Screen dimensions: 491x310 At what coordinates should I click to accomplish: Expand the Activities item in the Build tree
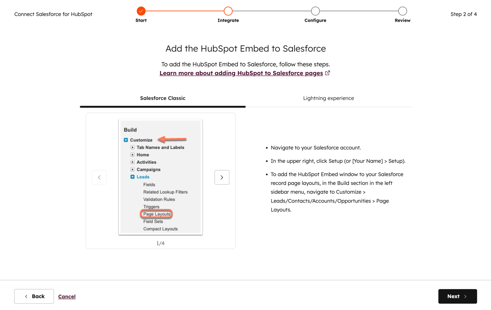(133, 162)
